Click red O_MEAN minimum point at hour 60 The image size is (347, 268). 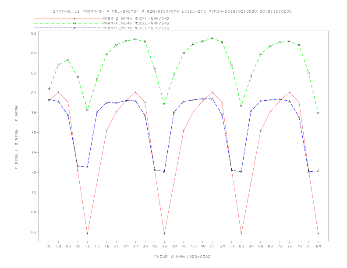pyautogui.click(x=241, y=233)
